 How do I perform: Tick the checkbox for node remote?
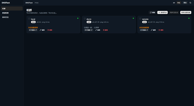140,18
